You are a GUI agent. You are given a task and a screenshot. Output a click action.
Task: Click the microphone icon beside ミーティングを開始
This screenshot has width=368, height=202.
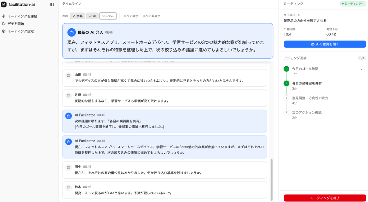click(x=4, y=16)
